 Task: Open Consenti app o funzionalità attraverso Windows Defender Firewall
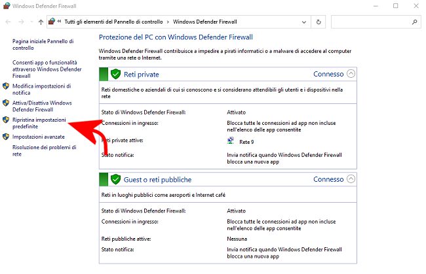tap(47, 69)
